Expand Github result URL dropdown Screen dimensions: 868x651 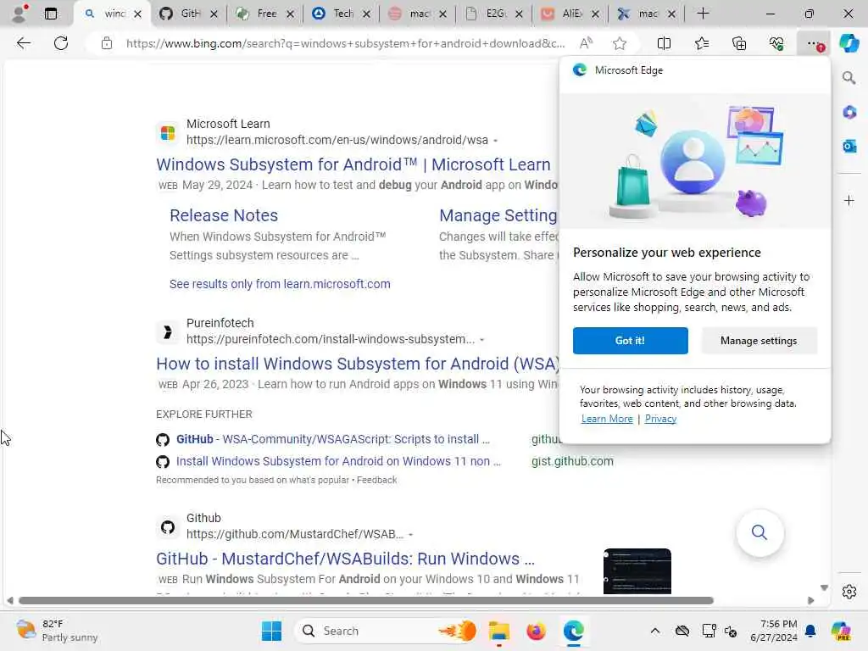tap(411, 535)
